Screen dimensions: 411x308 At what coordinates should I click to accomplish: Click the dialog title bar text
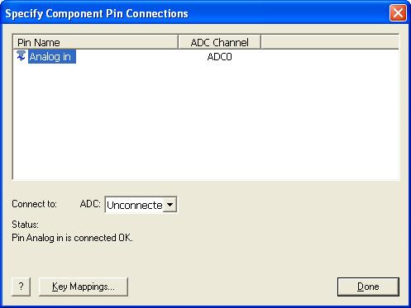[x=97, y=13]
